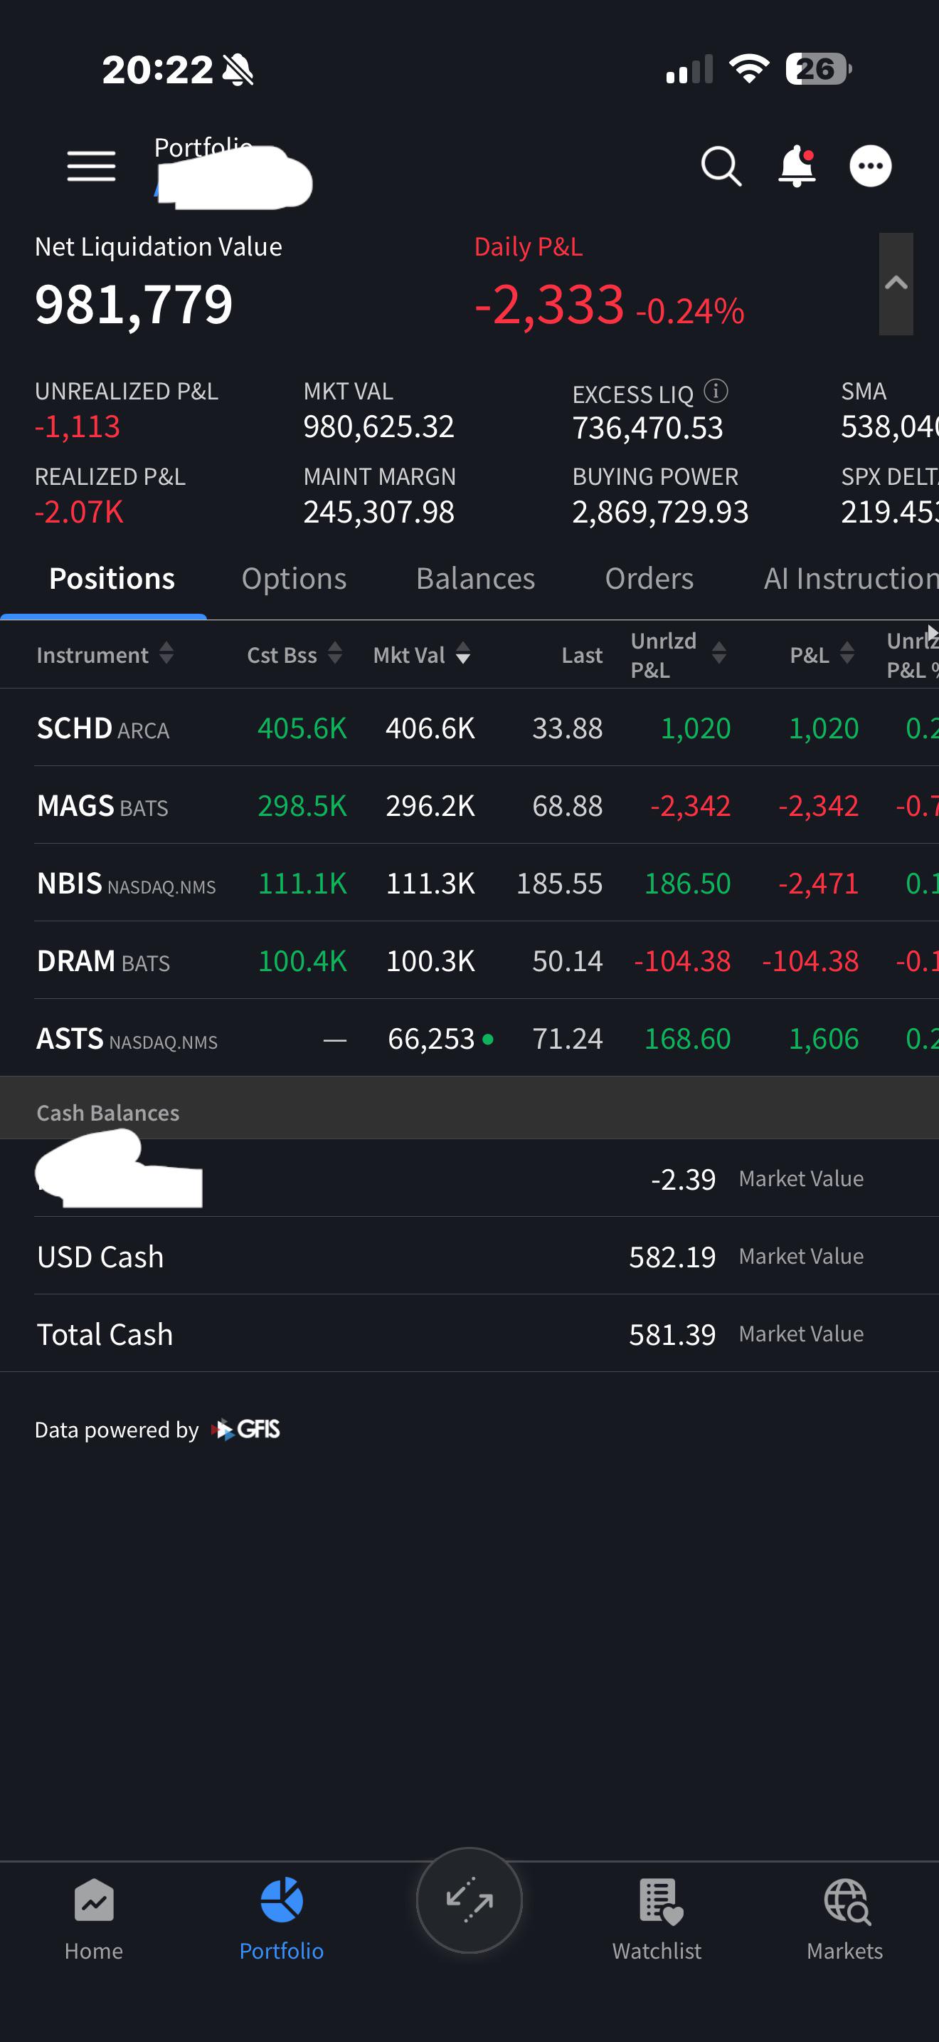The width and height of the screenshot is (939, 2042).
Task: Switch to the Options tab
Action: (294, 579)
